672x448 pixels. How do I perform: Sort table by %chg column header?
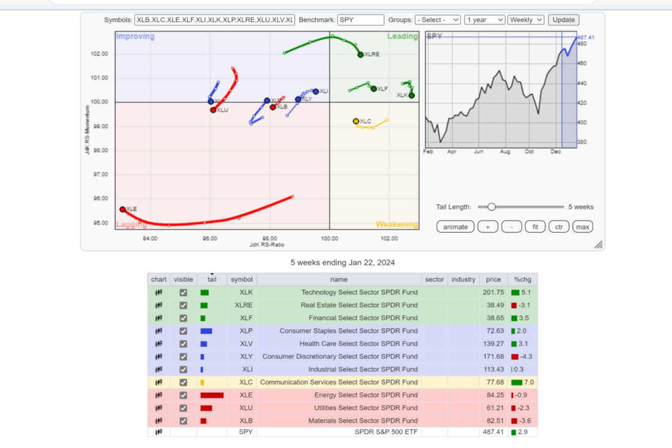click(522, 279)
